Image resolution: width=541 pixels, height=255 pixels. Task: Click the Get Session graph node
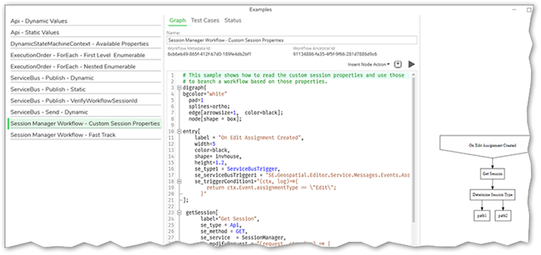(492, 174)
